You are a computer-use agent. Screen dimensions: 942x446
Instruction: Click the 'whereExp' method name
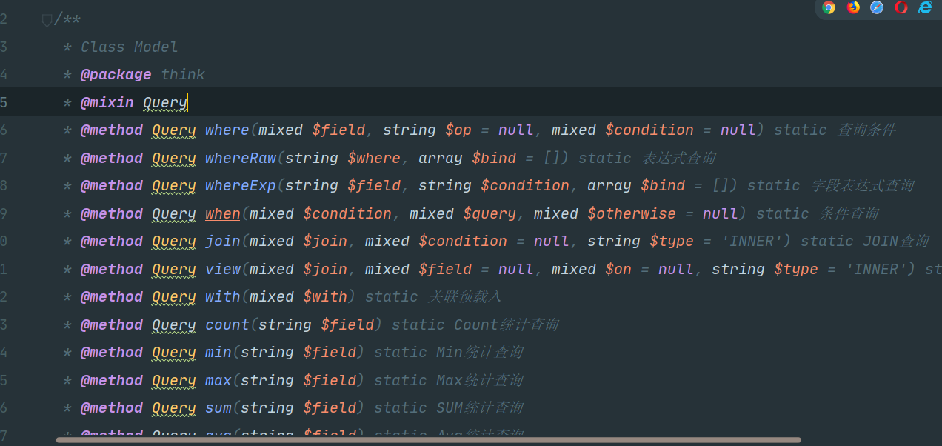point(241,186)
